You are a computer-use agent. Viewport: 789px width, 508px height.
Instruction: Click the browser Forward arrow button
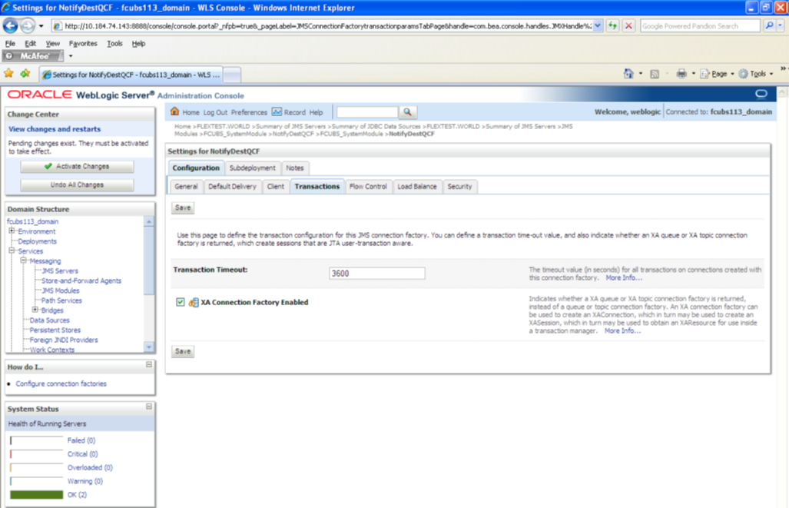(x=27, y=25)
